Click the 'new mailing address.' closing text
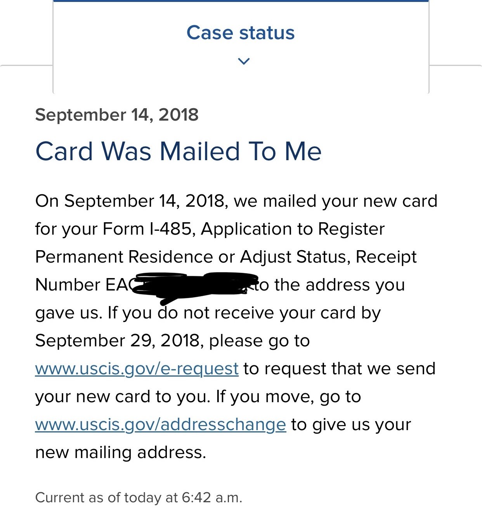 tap(120, 452)
